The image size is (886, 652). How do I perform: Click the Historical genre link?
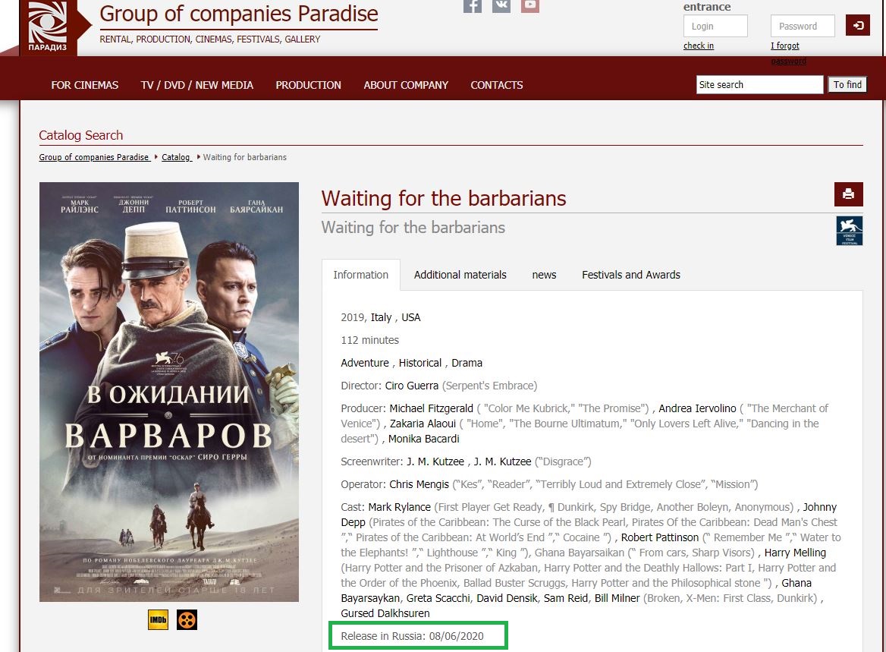coord(419,363)
